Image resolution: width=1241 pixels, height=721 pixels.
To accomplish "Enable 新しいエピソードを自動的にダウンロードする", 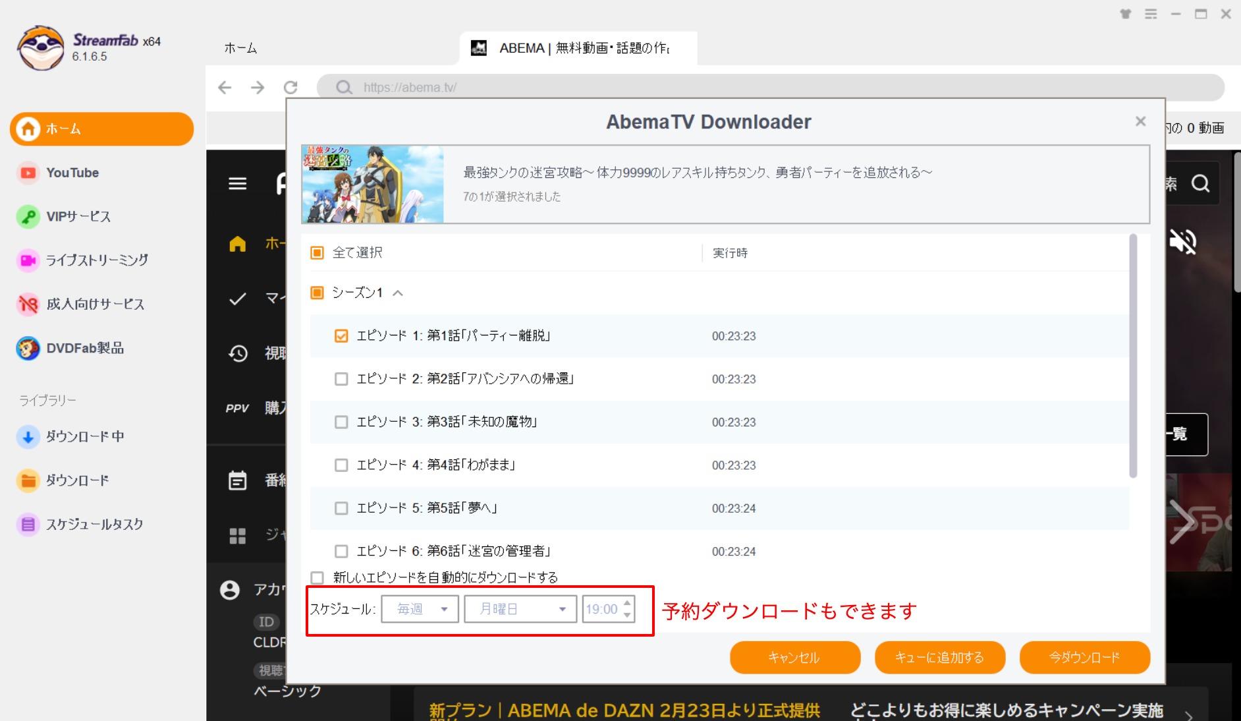I will [317, 578].
